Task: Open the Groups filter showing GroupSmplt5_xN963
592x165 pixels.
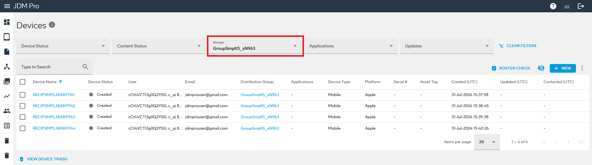Action: coord(255,46)
